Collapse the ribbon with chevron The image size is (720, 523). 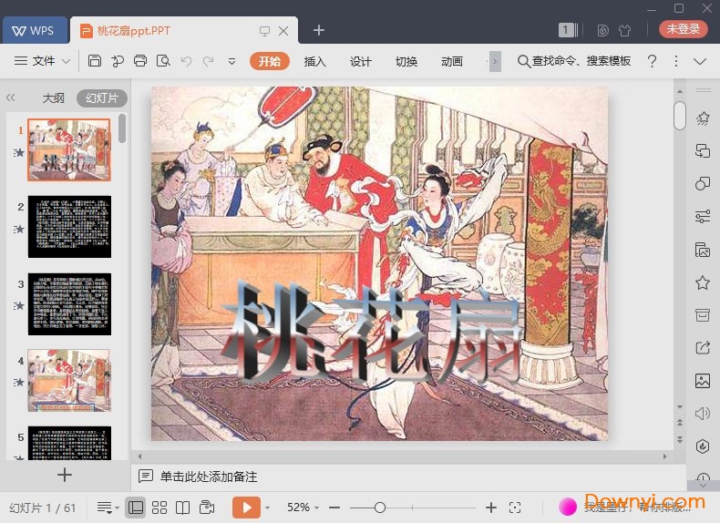[x=700, y=62]
